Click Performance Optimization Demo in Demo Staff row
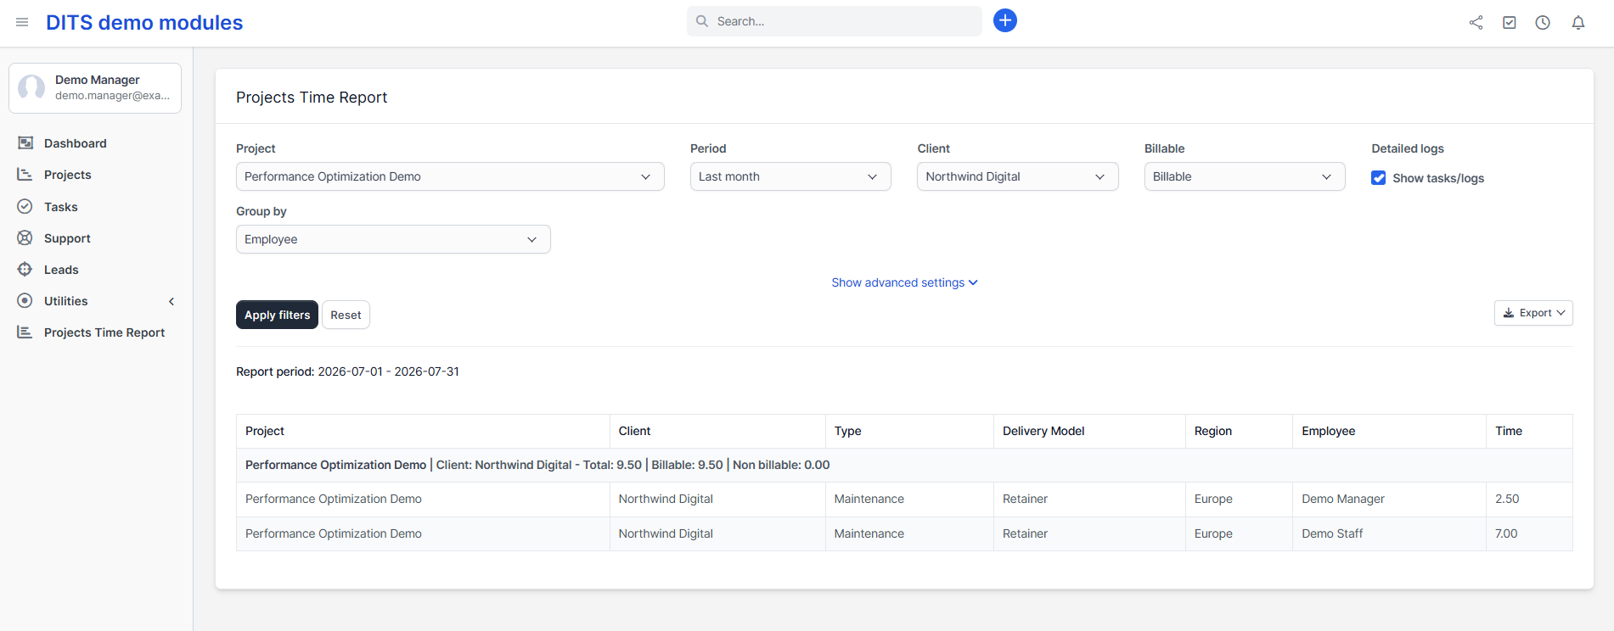The width and height of the screenshot is (1614, 631). [334, 533]
